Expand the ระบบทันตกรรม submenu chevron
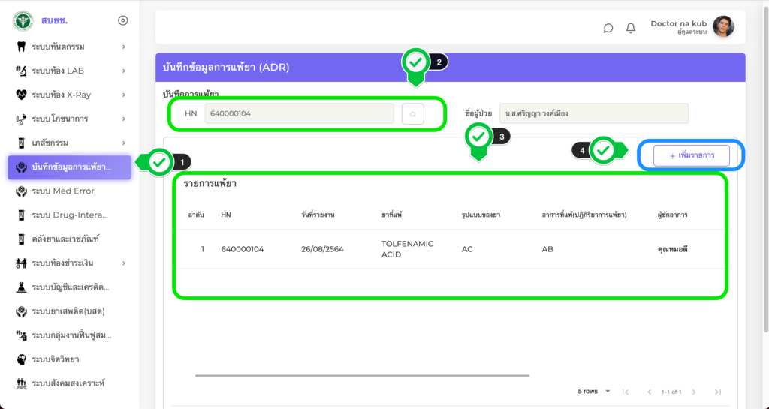The image size is (769, 409). [x=123, y=47]
